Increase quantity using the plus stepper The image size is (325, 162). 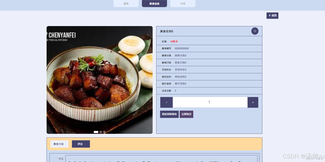[x=253, y=102]
